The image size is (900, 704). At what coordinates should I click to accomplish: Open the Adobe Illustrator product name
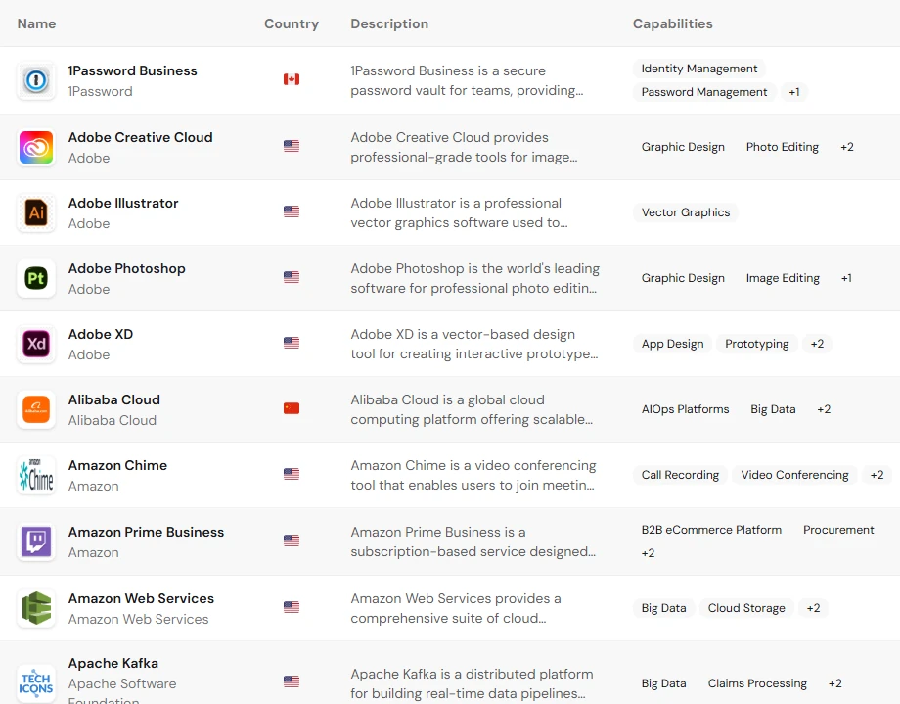(x=123, y=203)
